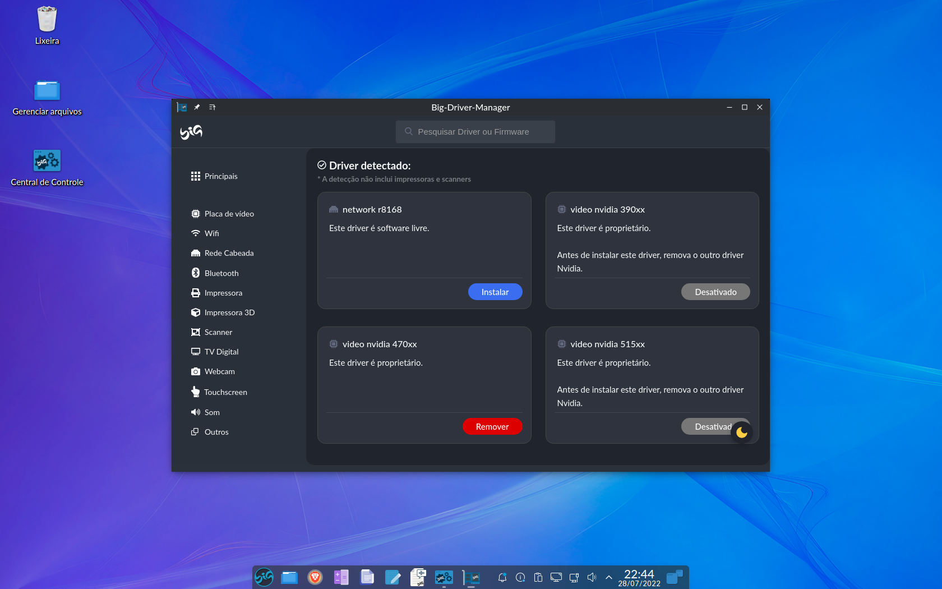This screenshot has width=942, height=589.
Task: Click the 'video nvidia 515xx' title
Action: (608, 344)
